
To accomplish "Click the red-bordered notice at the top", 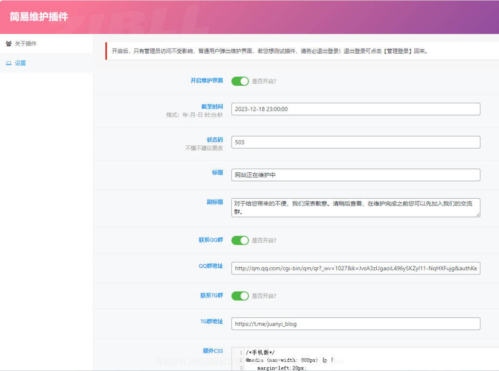I will pyautogui.click(x=292, y=51).
